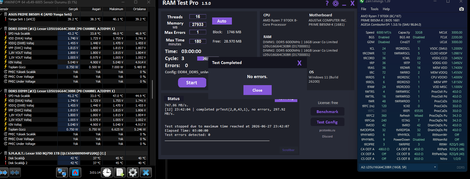
Task: Click the Max Errors field showing 1
Action: (198, 32)
